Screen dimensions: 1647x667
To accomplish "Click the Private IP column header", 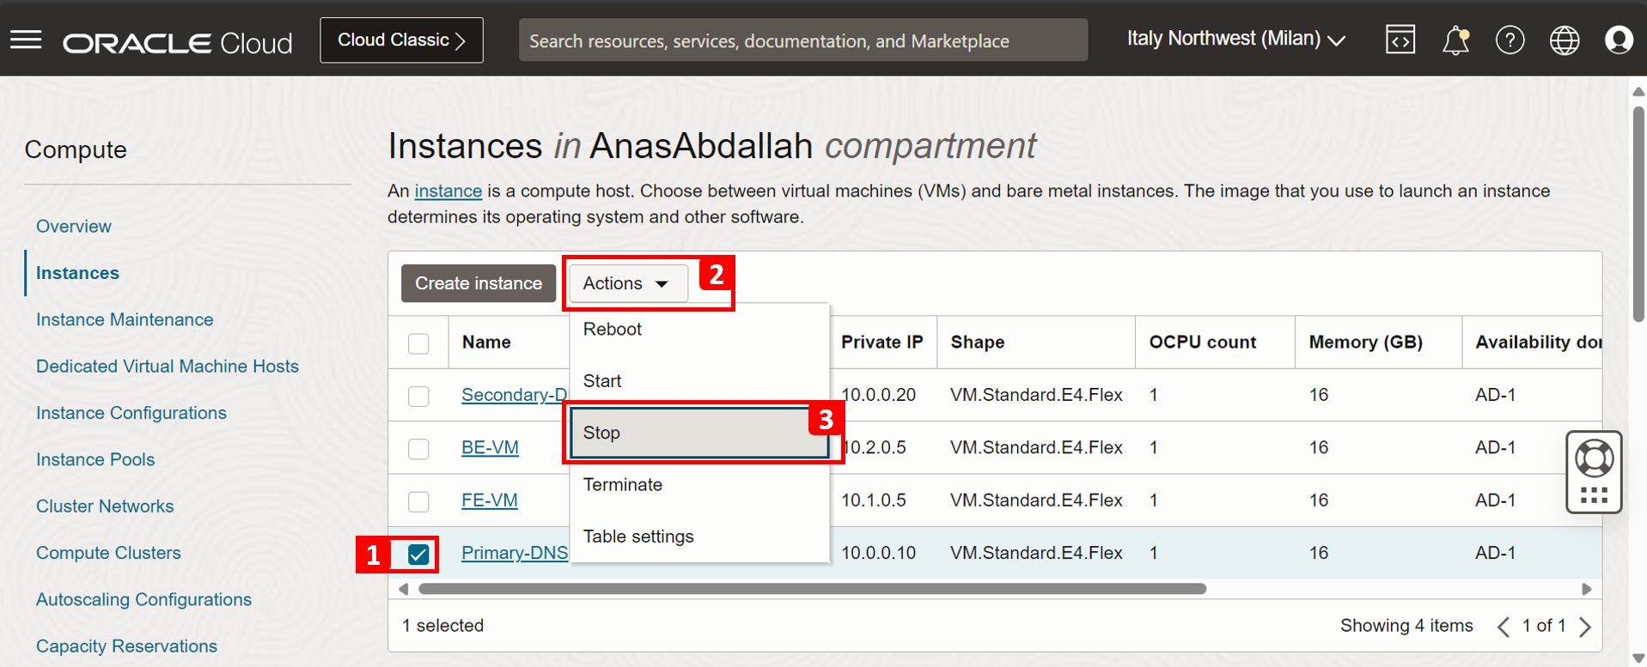I will pos(881,343).
